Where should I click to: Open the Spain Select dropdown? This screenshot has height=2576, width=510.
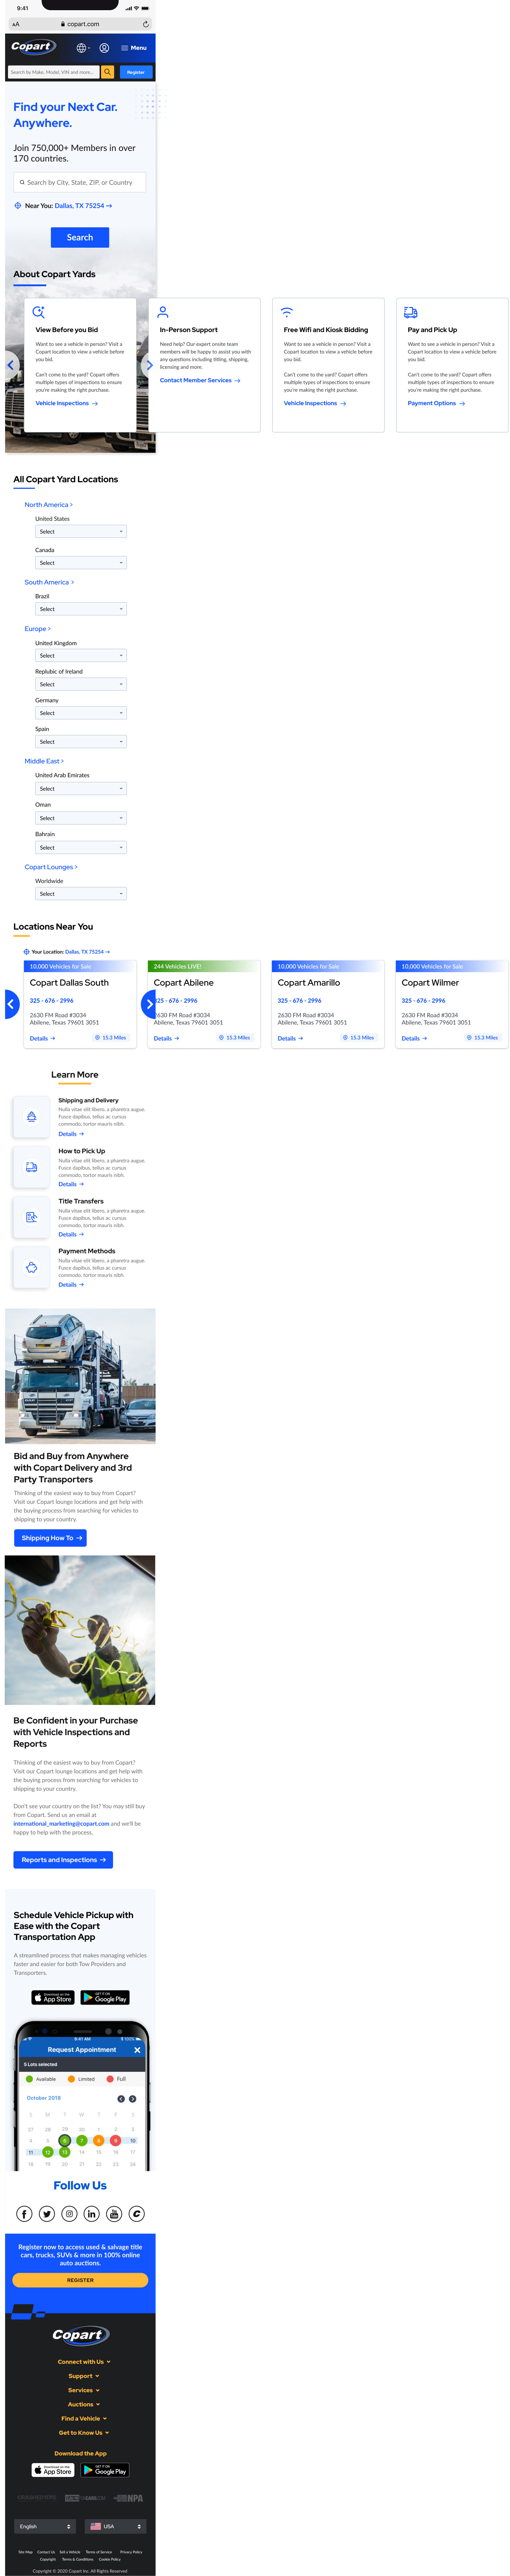pyautogui.click(x=81, y=742)
